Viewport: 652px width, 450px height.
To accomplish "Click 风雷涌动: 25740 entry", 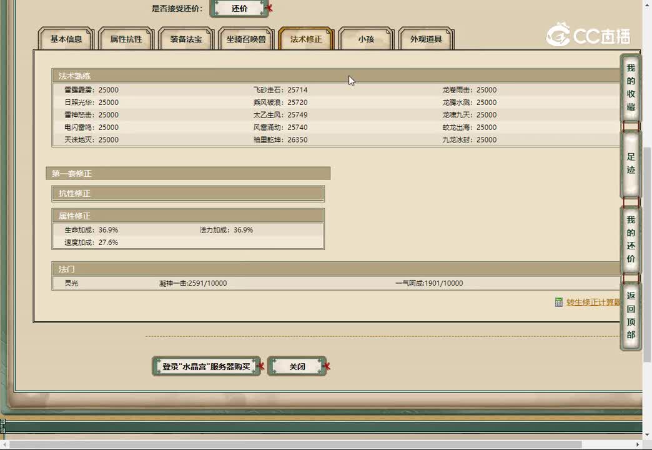I will (x=280, y=127).
